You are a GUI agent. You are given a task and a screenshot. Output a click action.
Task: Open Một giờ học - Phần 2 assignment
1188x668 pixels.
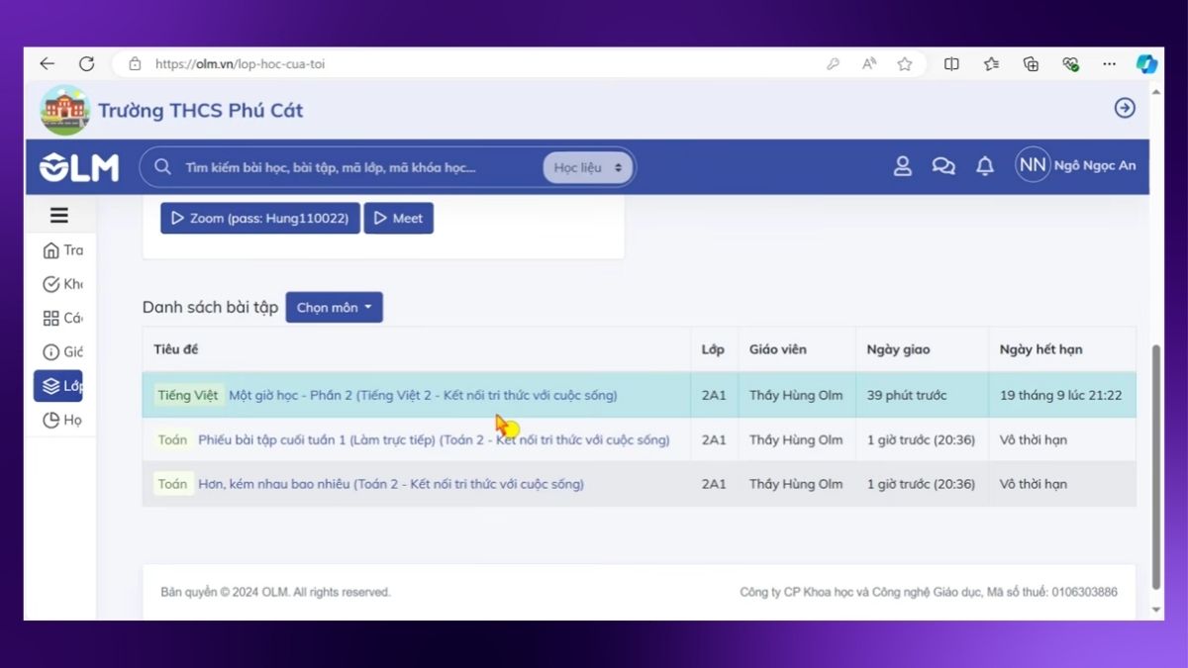pyautogui.click(x=423, y=395)
